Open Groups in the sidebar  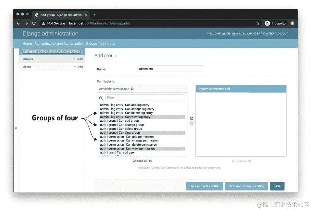pos(28,59)
